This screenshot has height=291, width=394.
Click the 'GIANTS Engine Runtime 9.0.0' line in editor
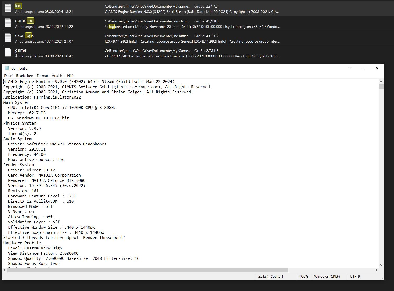point(89,81)
